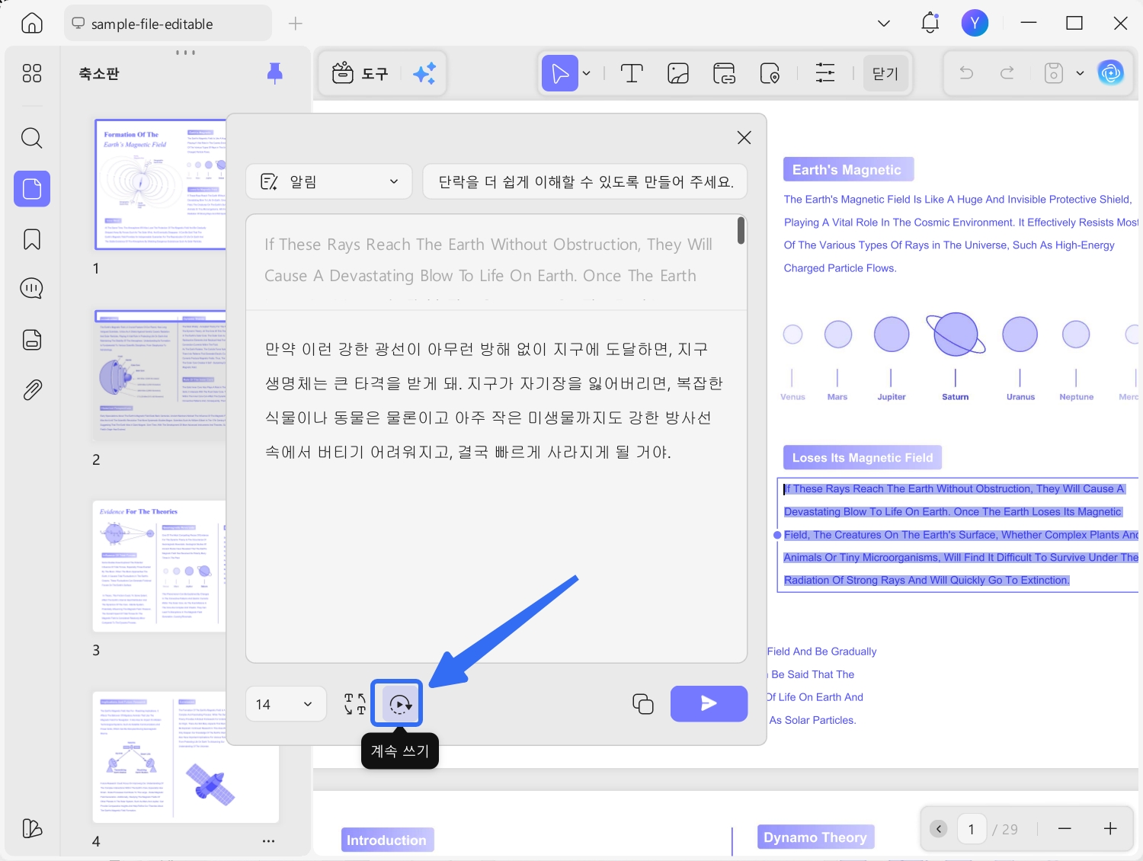Save the document with the save icon
Viewport: 1143px width, 861px height.
coord(1054,73)
